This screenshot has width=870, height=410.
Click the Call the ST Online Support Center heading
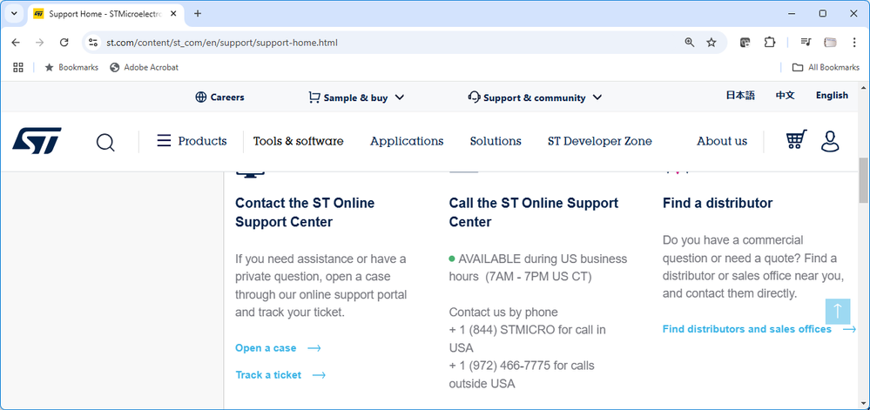coord(533,212)
